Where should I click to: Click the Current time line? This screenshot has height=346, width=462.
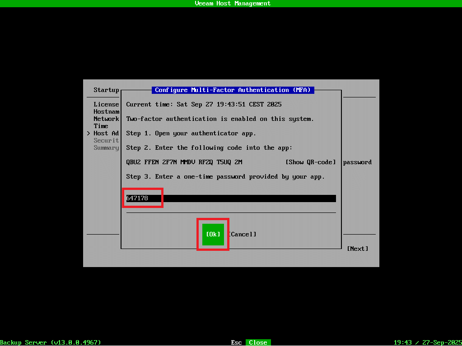pos(204,104)
